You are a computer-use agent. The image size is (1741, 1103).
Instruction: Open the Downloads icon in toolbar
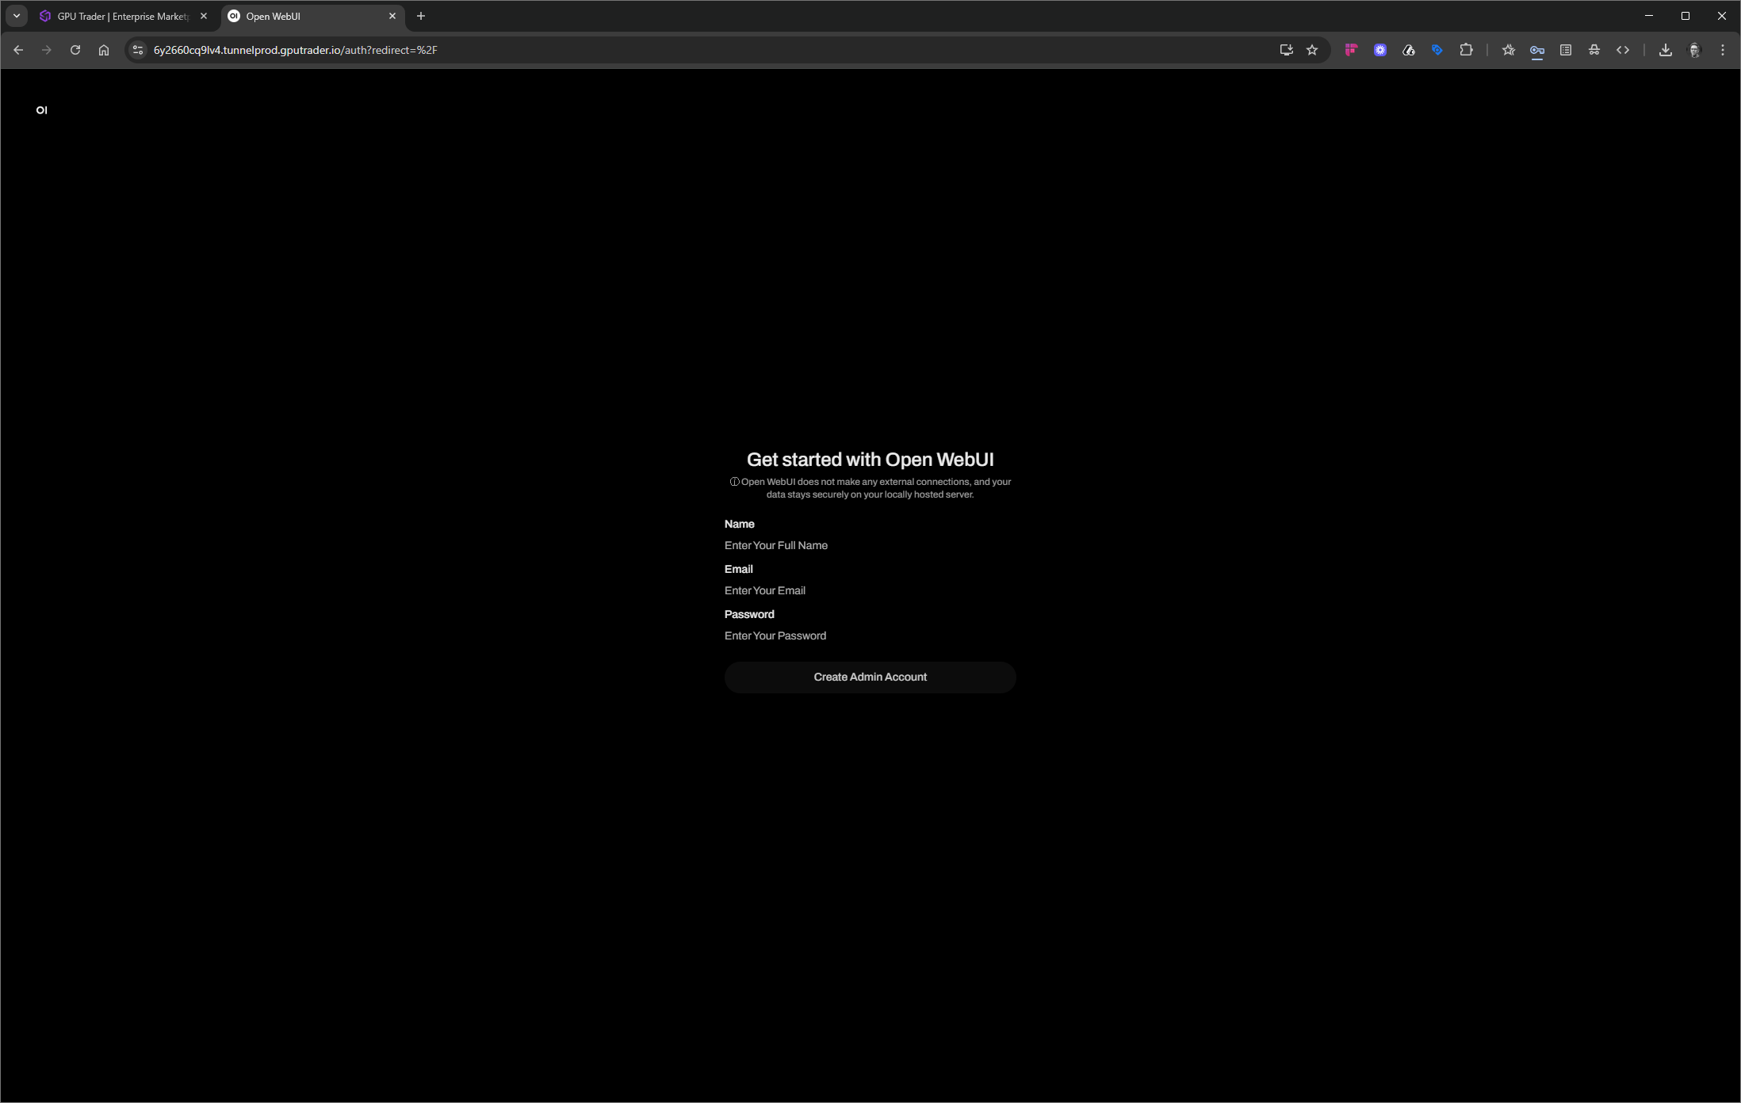1665,50
